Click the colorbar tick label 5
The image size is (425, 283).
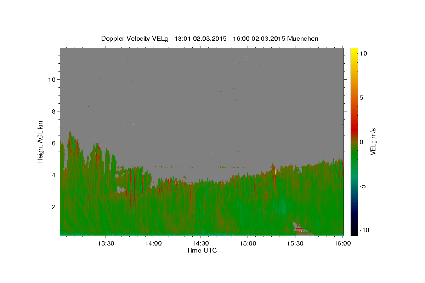(x=361, y=98)
